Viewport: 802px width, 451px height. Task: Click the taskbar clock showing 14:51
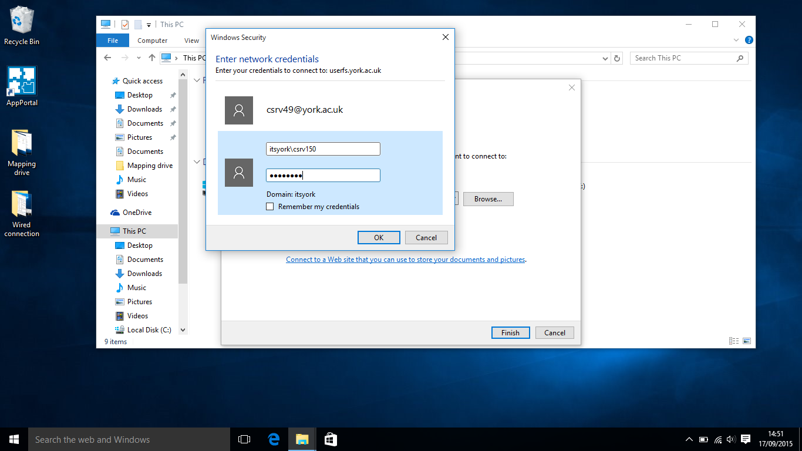(776, 439)
